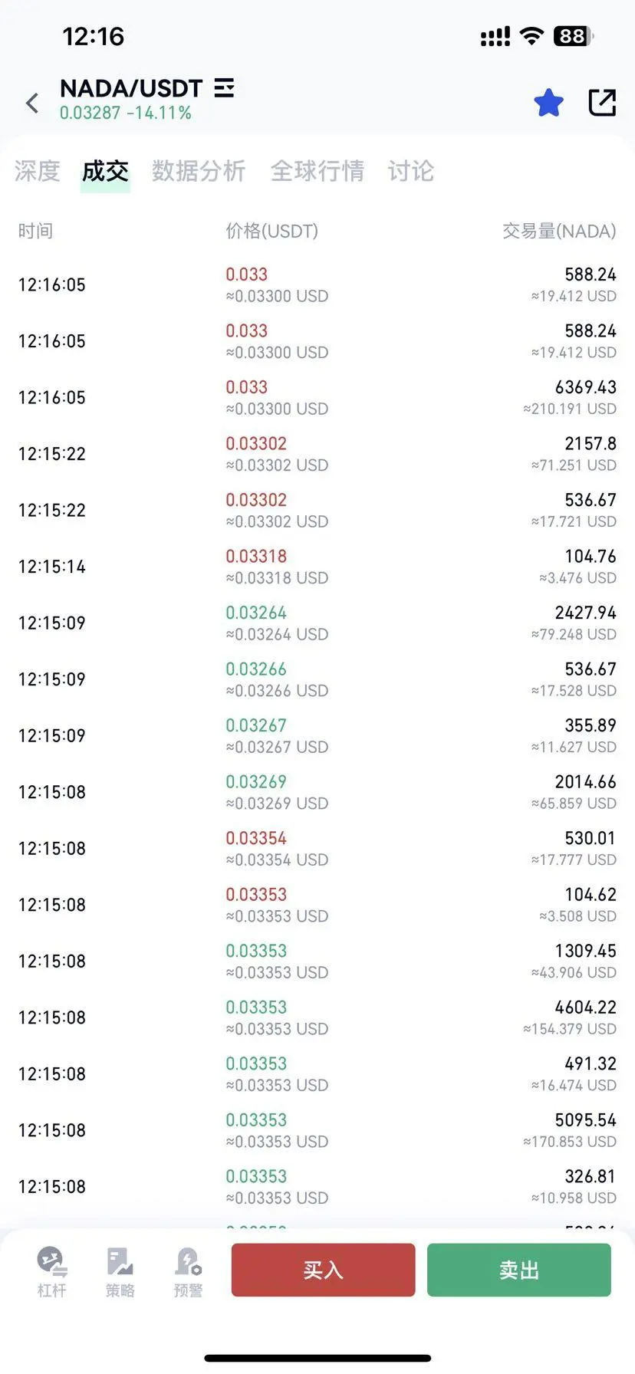Toggle the blue favorite star
Screen dimensions: 635x1374
pyautogui.click(x=548, y=103)
